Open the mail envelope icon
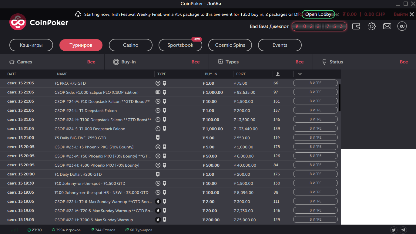 tap(387, 26)
